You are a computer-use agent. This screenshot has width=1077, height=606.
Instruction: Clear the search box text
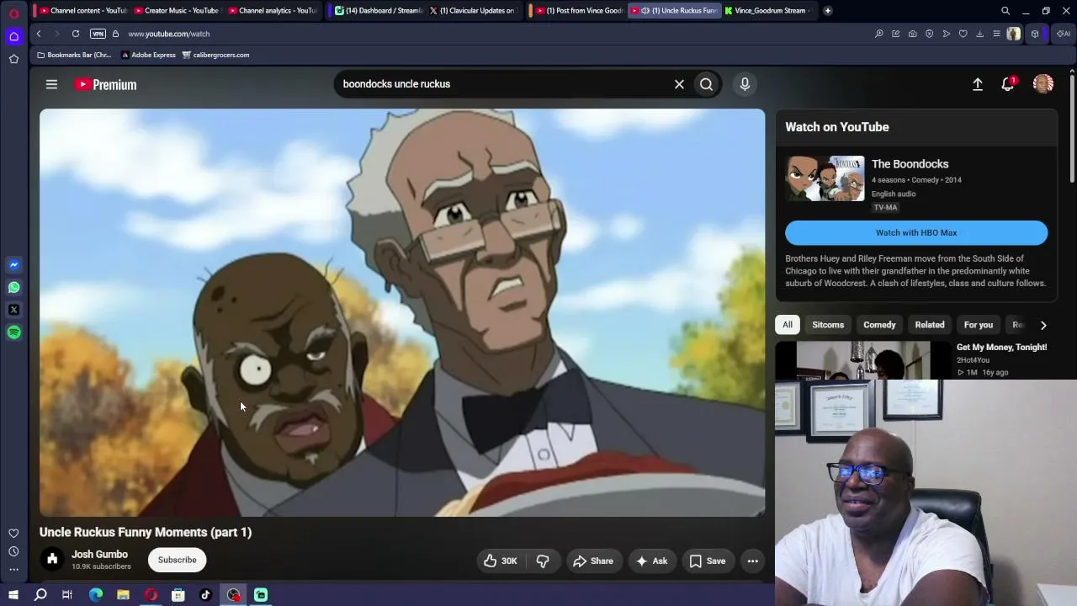click(679, 84)
